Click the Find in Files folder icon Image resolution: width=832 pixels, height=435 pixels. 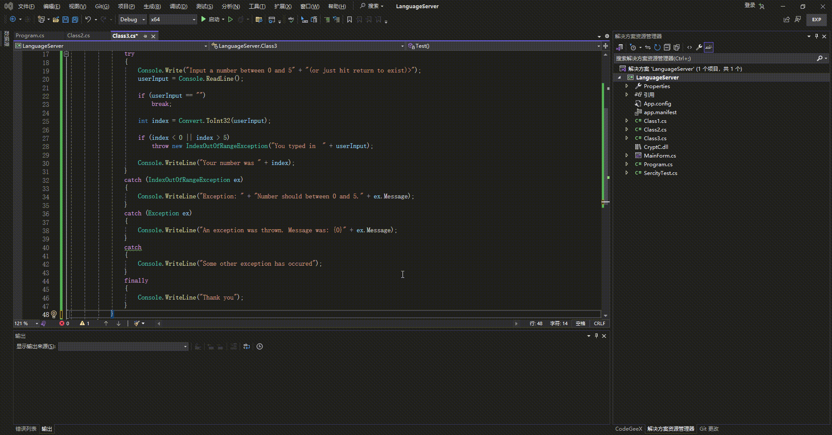[x=259, y=20]
